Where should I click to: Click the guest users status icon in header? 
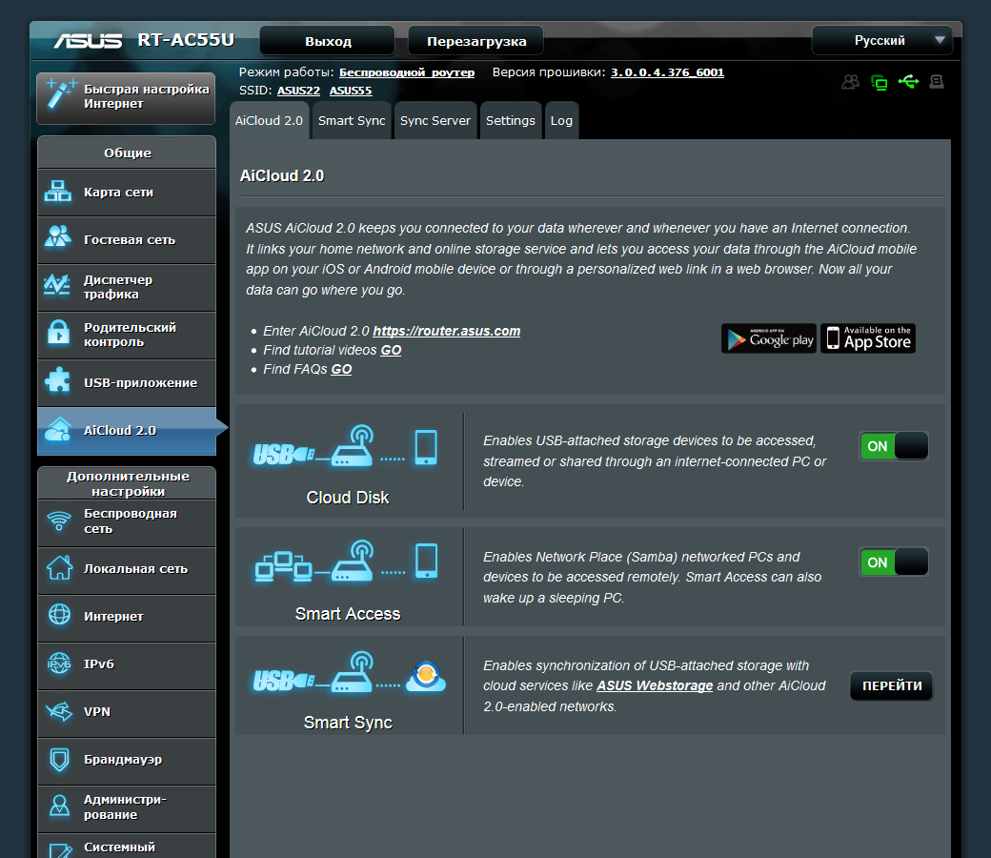tap(851, 82)
